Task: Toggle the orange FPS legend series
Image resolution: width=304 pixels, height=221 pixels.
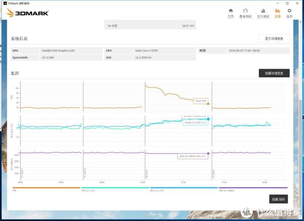Action: [46, 189]
